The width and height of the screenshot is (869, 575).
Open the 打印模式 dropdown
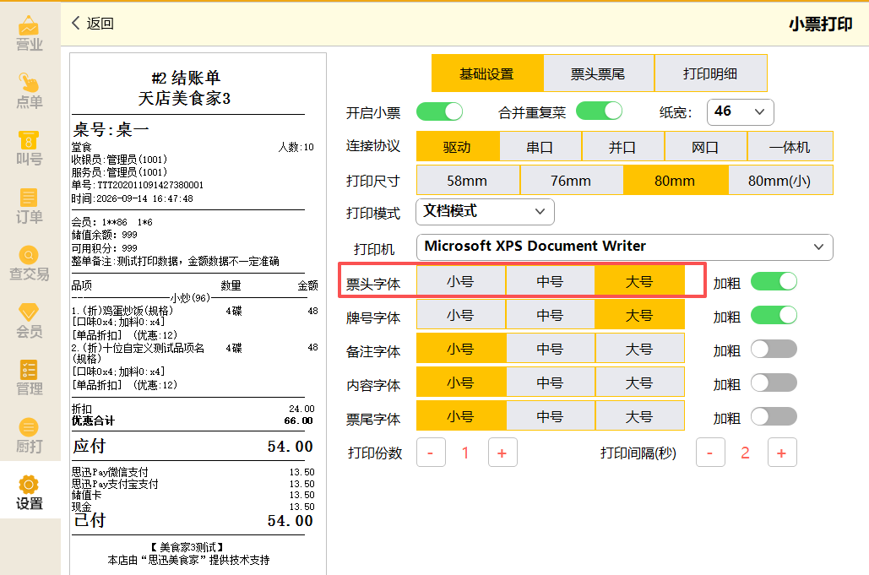coord(485,212)
